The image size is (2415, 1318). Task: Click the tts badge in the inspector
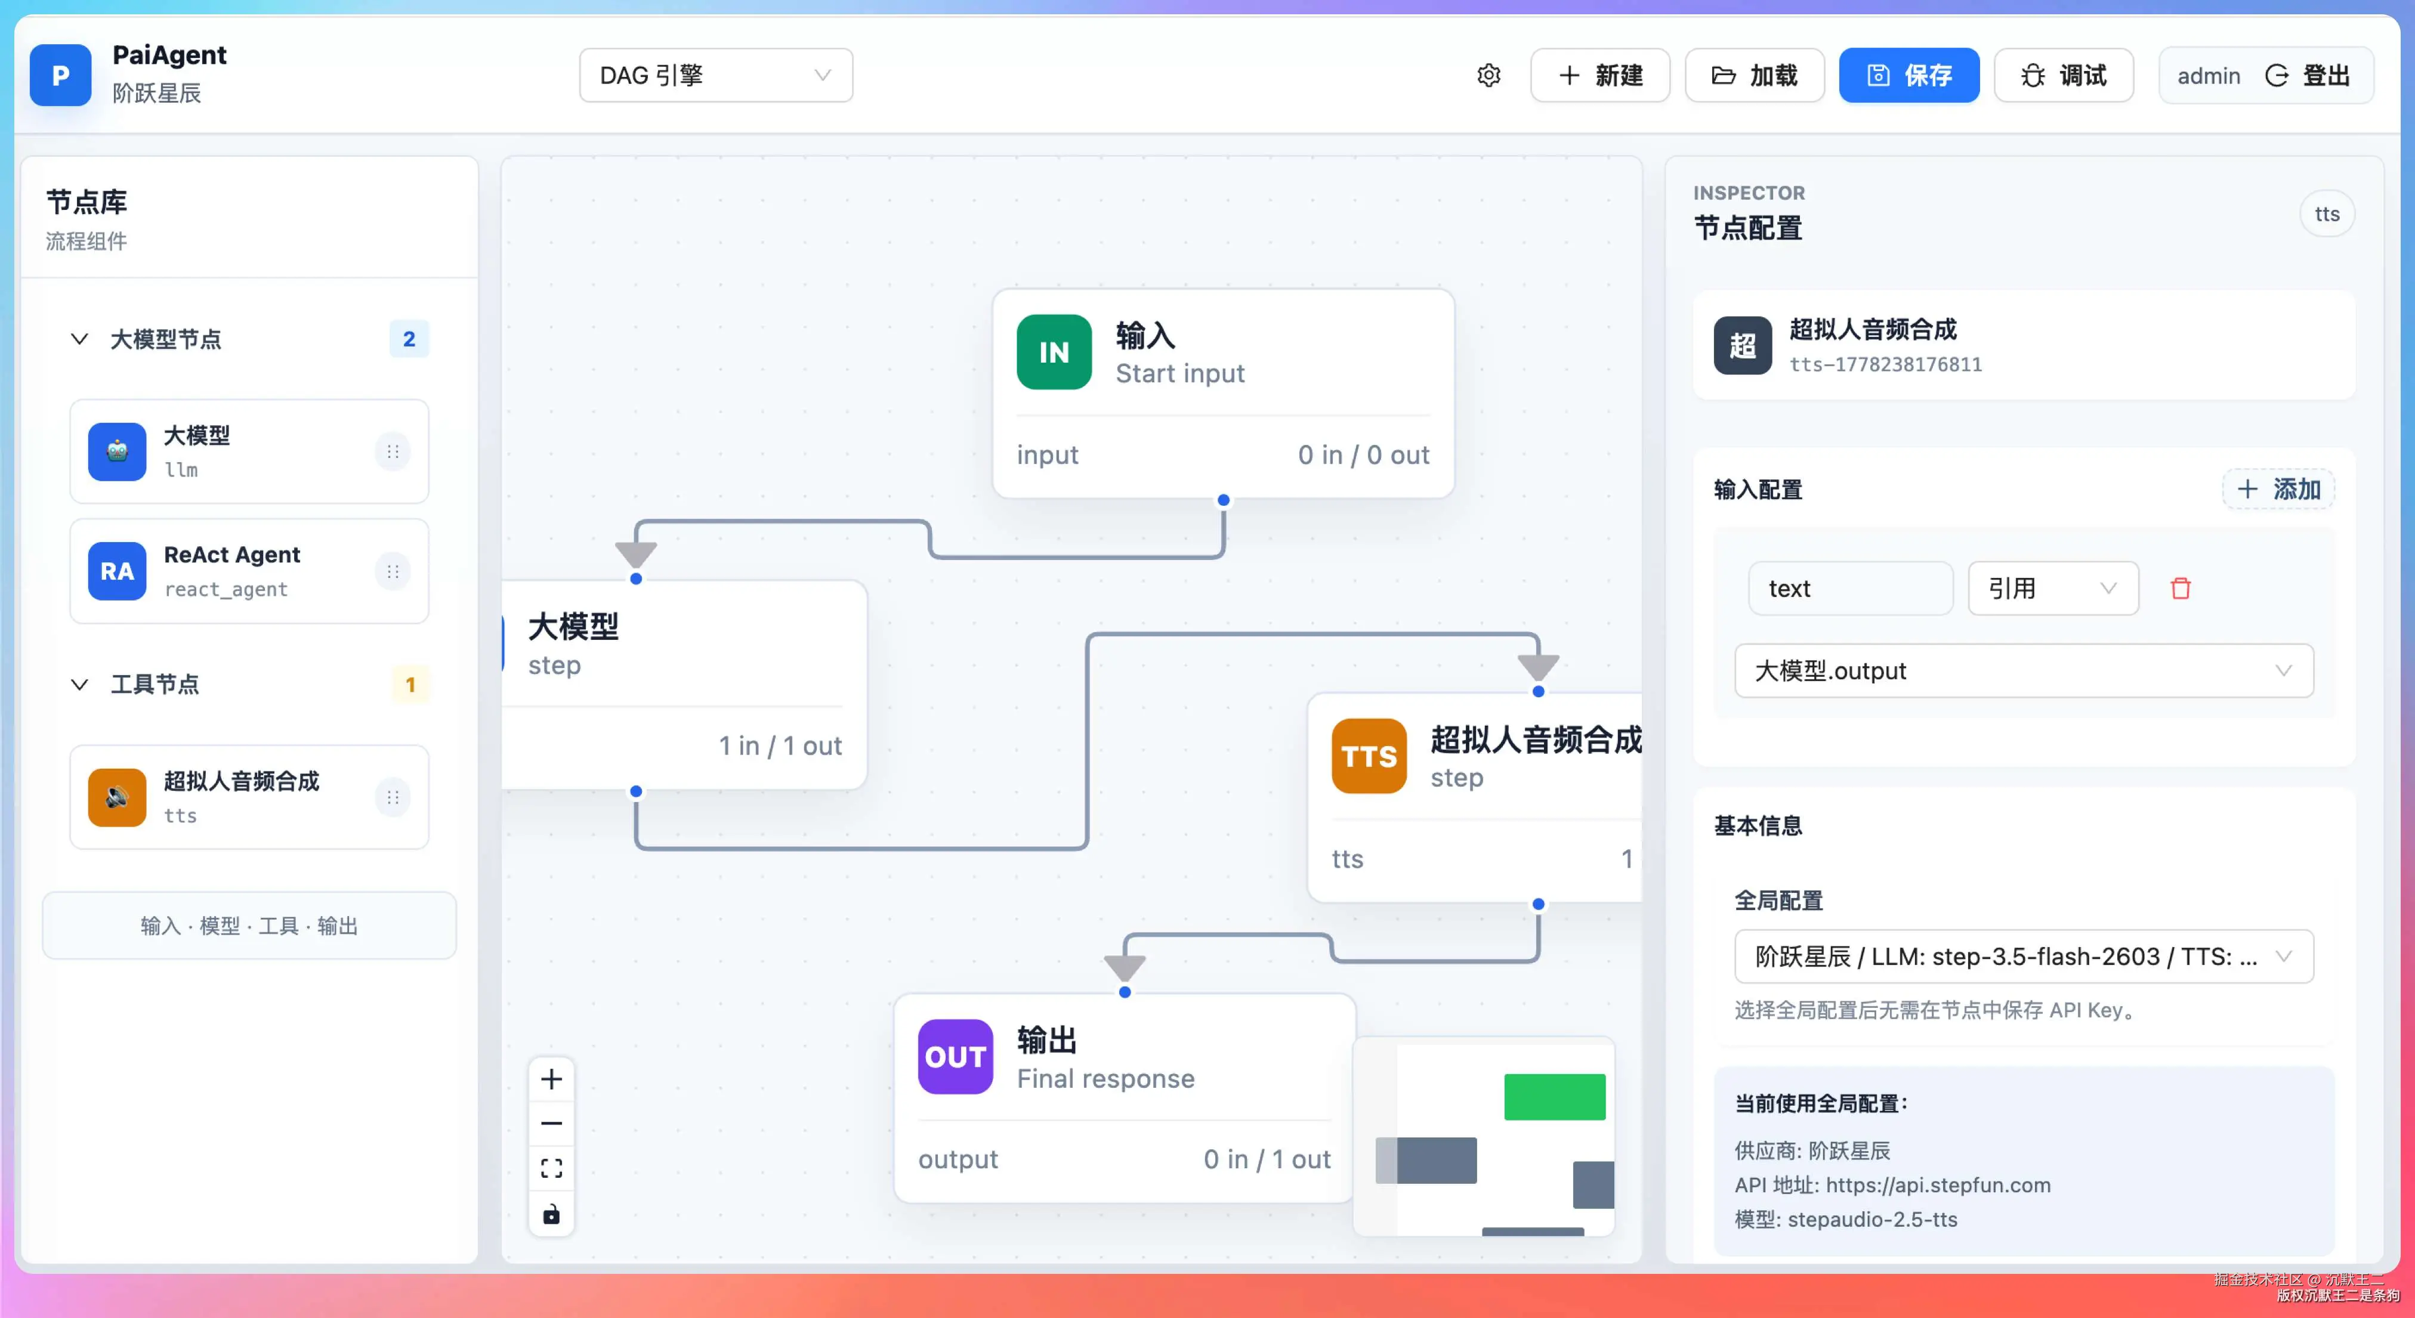[x=2327, y=214]
